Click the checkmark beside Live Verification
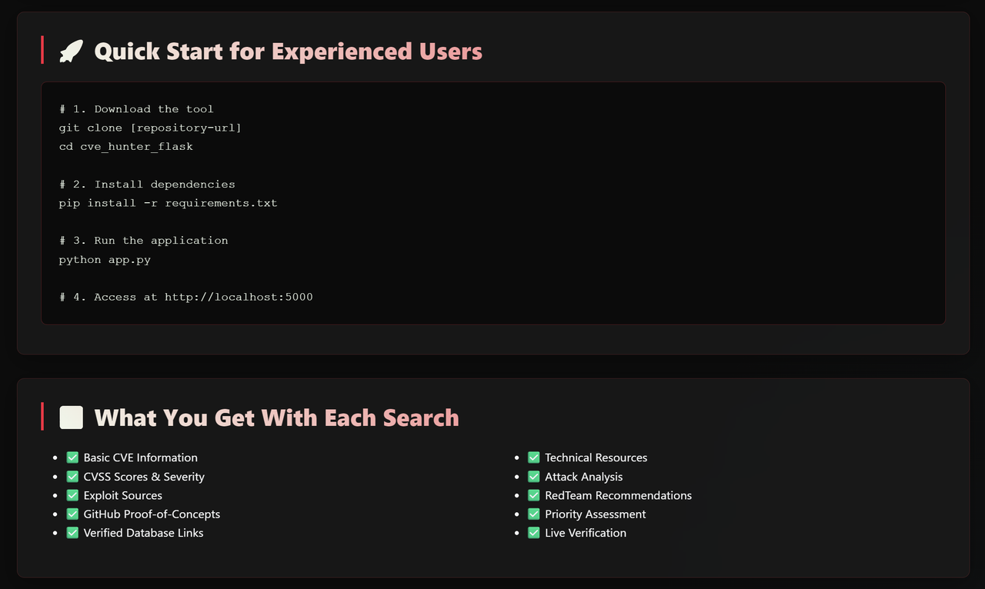Screen dimensions: 985x589 pyautogui.click(x=533, y=533)
